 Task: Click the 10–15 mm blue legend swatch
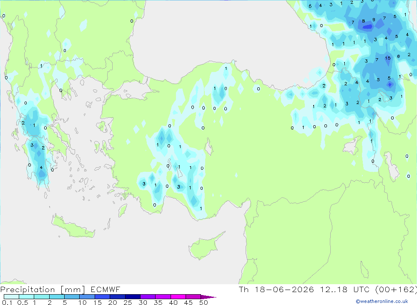tap(87, 297)
